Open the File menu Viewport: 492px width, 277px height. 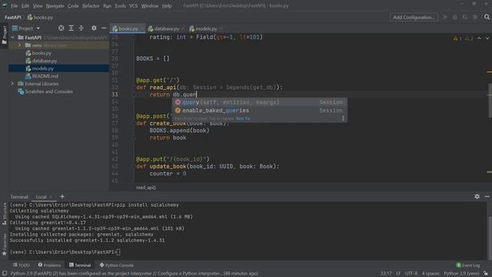(x=14, y=5)
